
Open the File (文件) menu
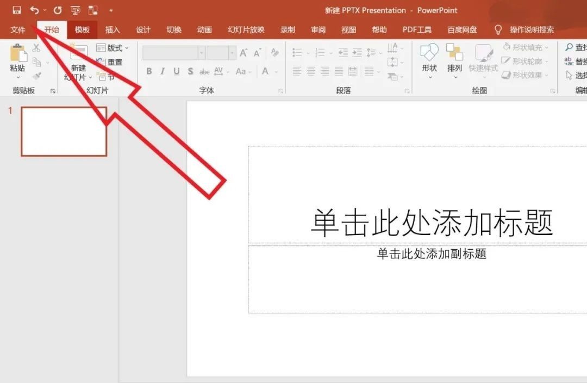[18, 30]
